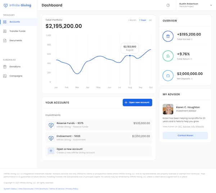Image resolution: width=216 pixels, height=193 pixels.
Task: Show the All time chart range
Action: (x=150, y=20)
